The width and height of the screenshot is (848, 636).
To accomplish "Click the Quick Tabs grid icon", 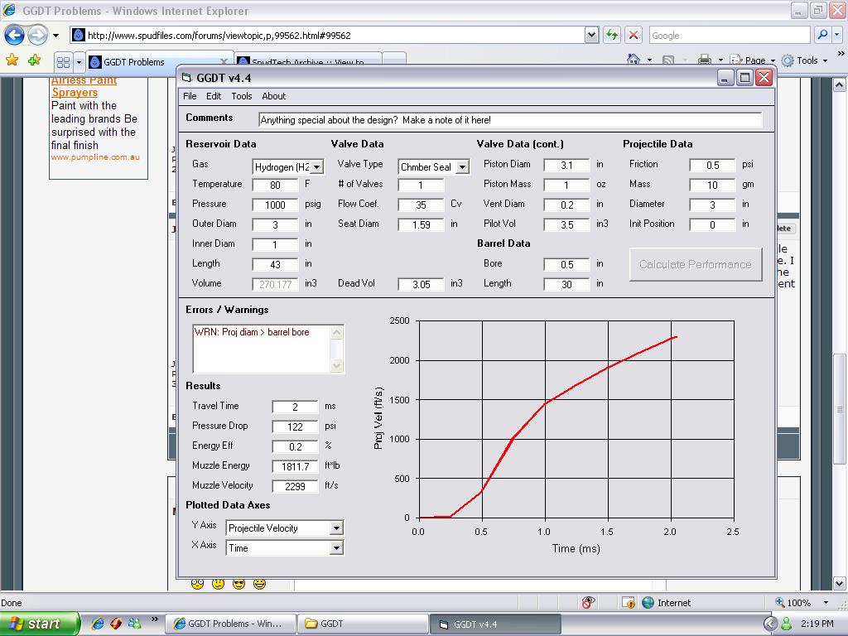I will point(63,62).
